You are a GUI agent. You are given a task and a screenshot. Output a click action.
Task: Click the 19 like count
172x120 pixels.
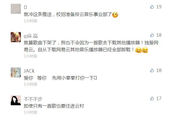click(x=159, y=7)
